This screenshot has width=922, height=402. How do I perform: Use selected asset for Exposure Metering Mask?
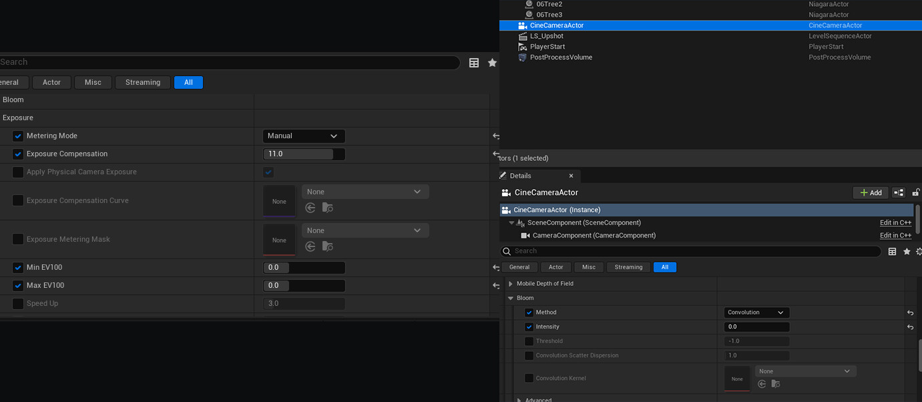tap(310, 246)
